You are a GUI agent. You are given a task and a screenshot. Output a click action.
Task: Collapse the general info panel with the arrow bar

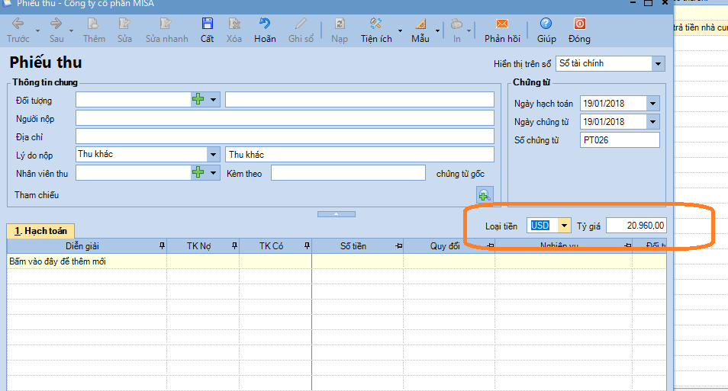click(336, 214)
